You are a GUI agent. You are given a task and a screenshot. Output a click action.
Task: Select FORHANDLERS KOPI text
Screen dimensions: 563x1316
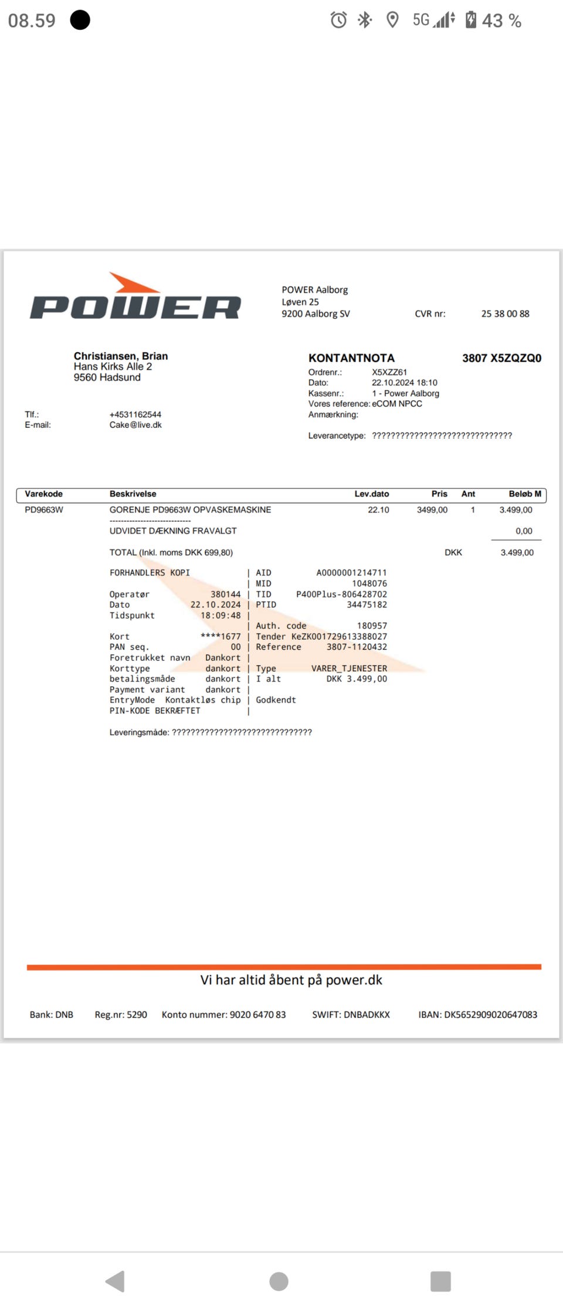pyautogui.click(x=150, y=573)
